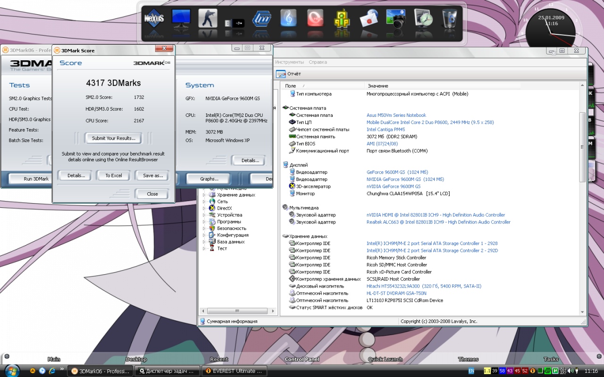Switch to the Desktop tab of Nexus shelf

(136, 359)
